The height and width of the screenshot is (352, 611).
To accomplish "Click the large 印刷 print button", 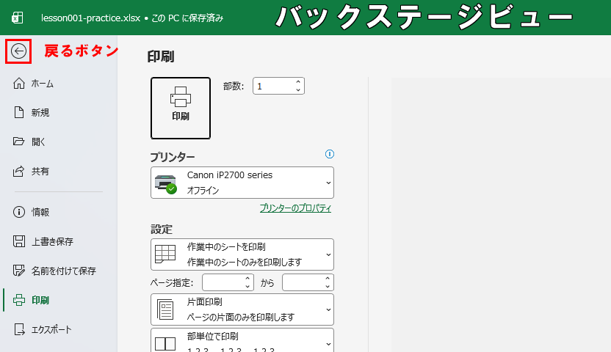I will (x=181, y=108).
